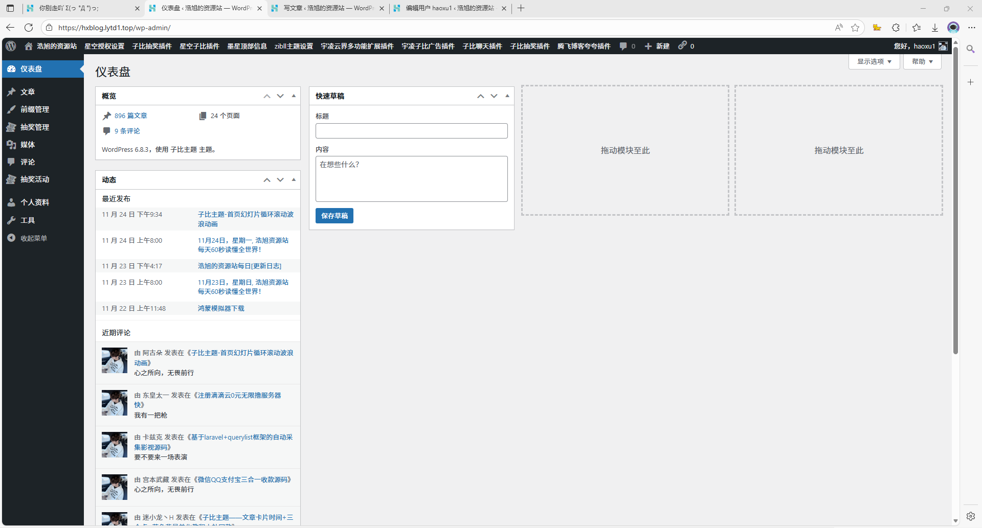Click the site home icon 浩旭的资源站

(51, 46)
